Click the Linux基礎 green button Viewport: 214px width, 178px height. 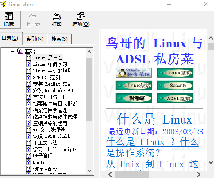[175, 73]
